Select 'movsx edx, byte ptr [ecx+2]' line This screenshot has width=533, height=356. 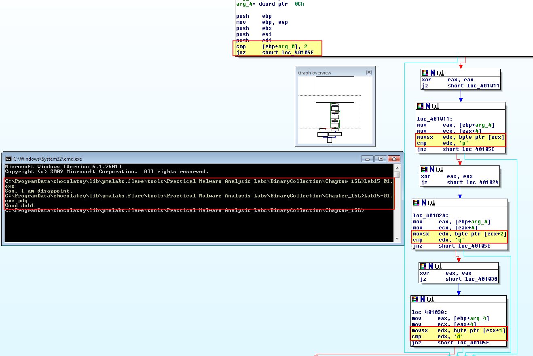460,234
